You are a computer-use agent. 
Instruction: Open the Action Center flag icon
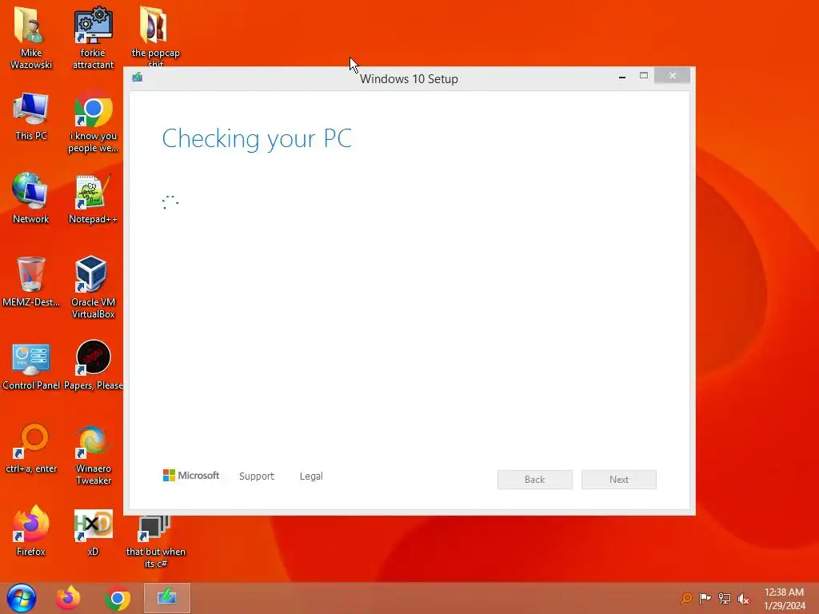(705, 598)
